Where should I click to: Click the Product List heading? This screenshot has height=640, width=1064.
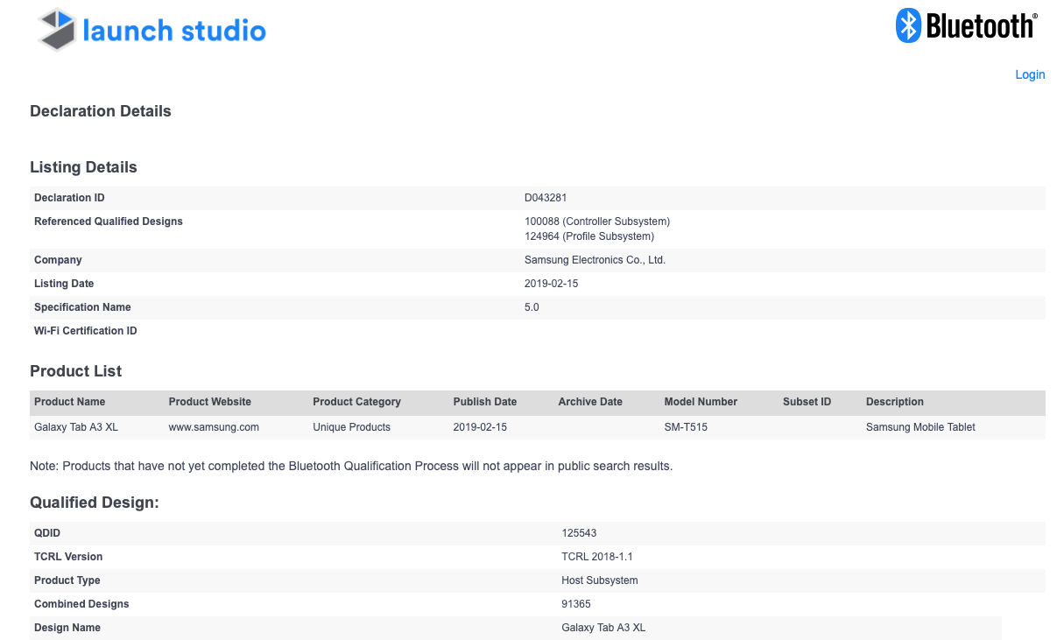click(x=75, y=371)
